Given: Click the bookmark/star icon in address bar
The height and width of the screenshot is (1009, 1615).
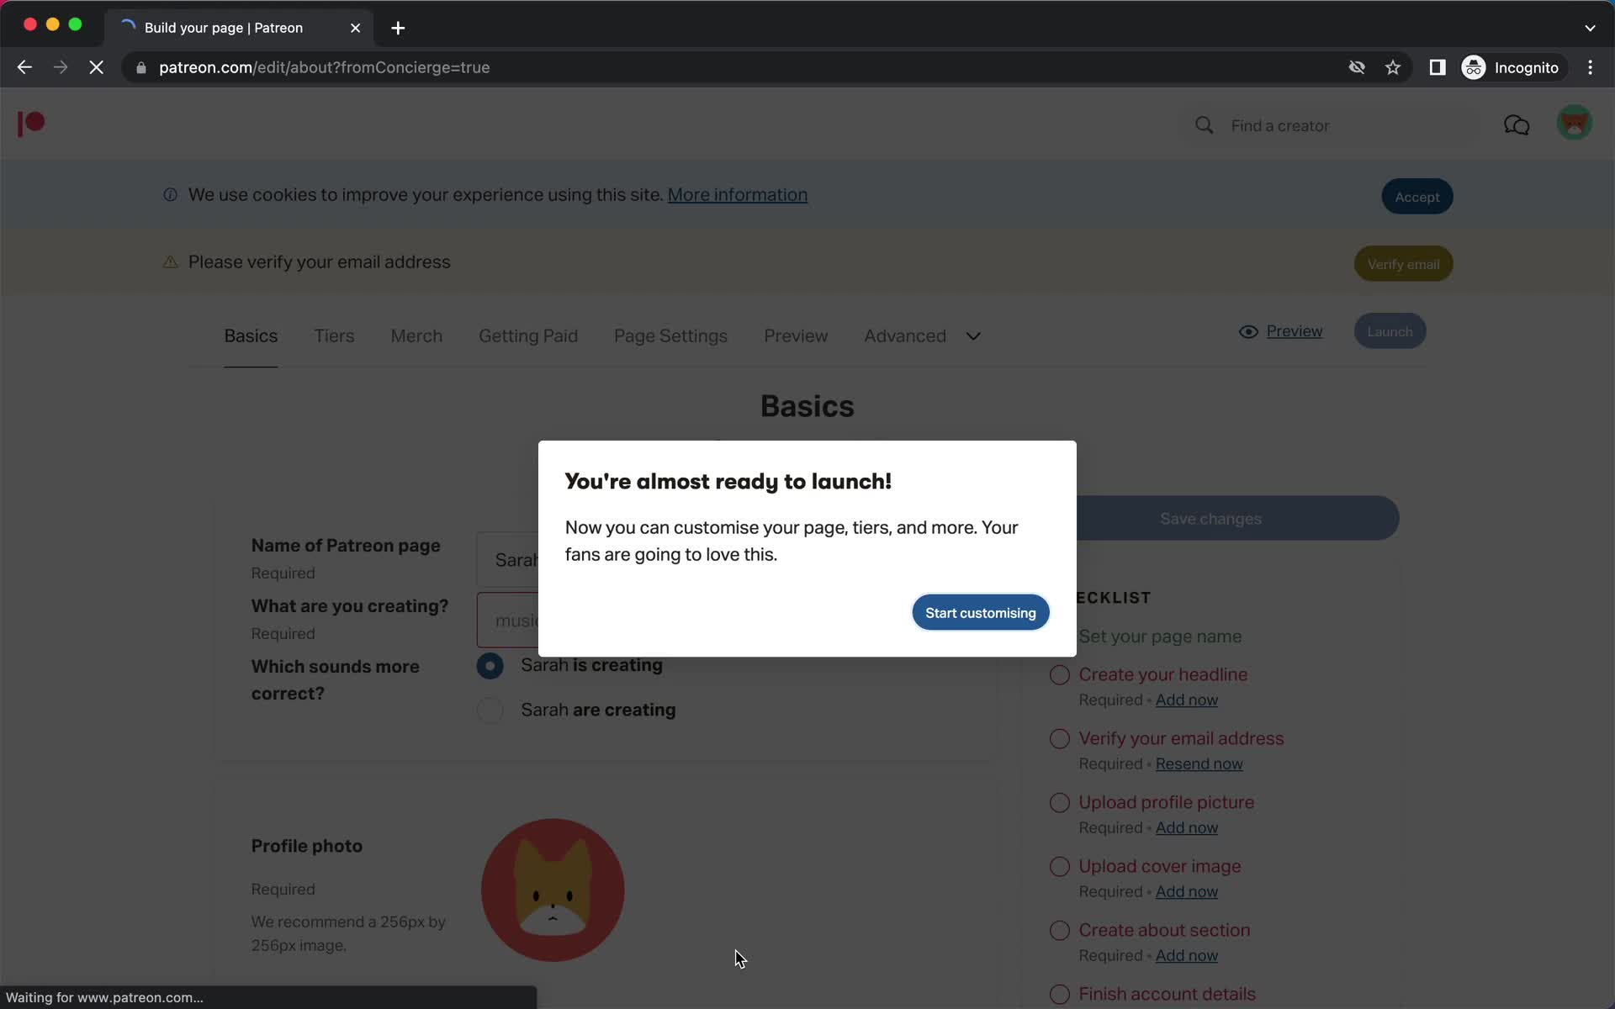Looking at the screenshot, I should pyautogui.click(x=1392, y=66).
